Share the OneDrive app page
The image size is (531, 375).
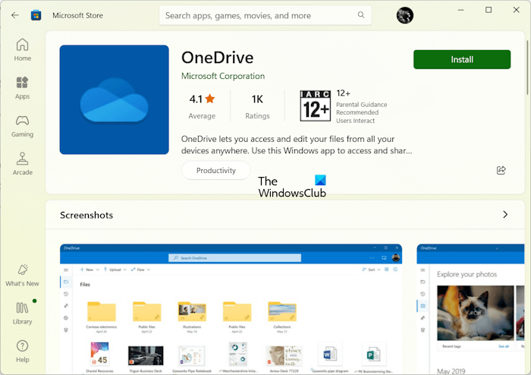point(501,170)
